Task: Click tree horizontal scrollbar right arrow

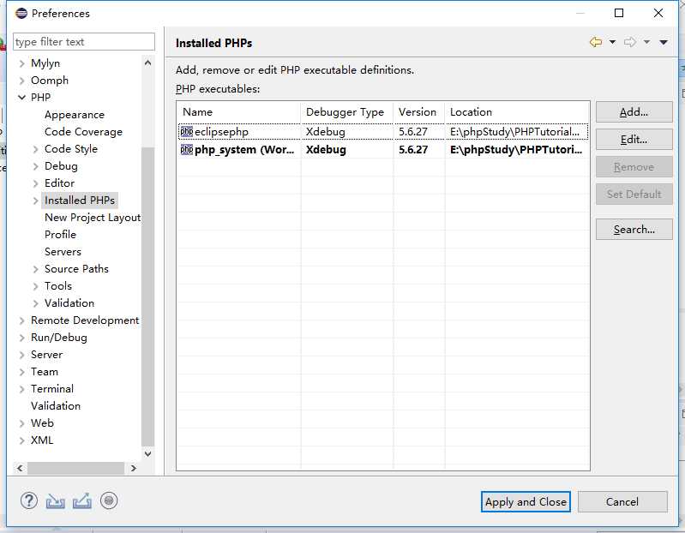Action: (x=134, y=469)
